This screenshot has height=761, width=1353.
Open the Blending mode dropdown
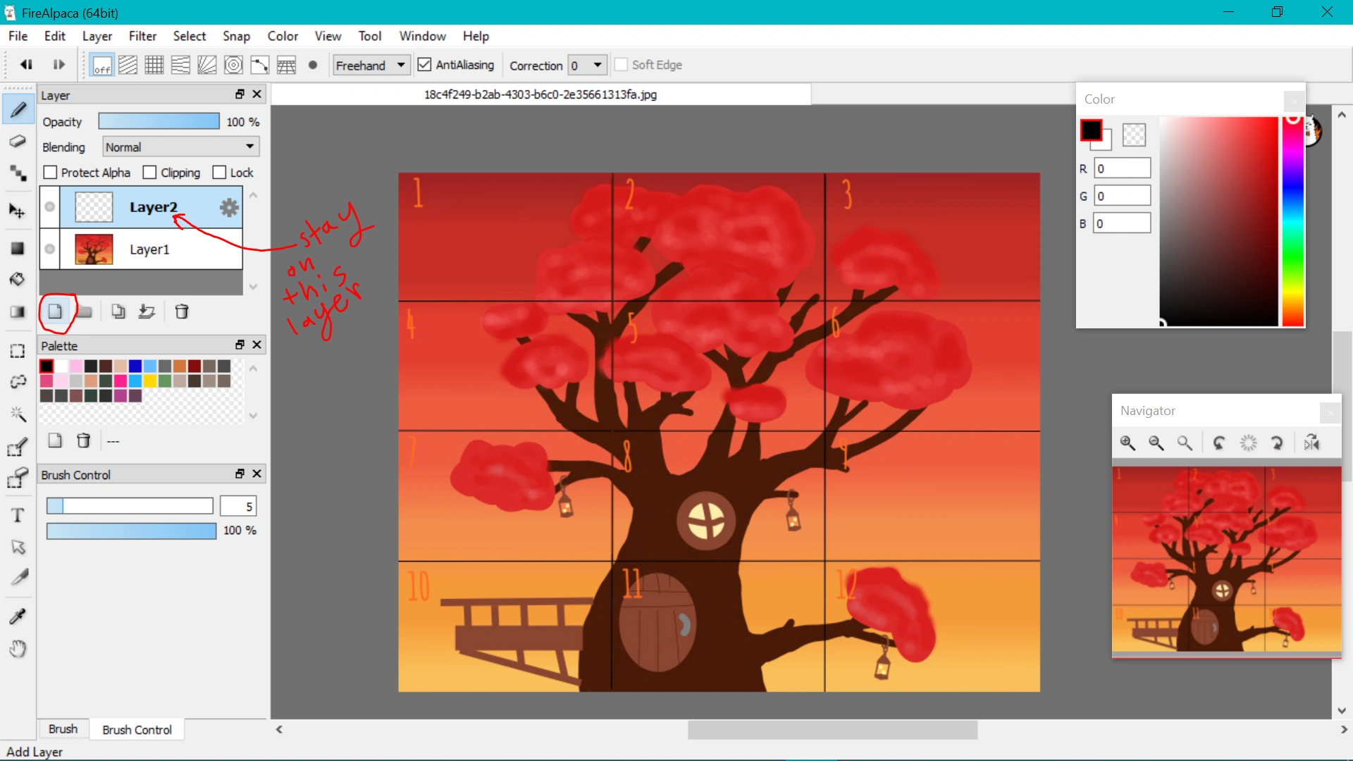180,147
